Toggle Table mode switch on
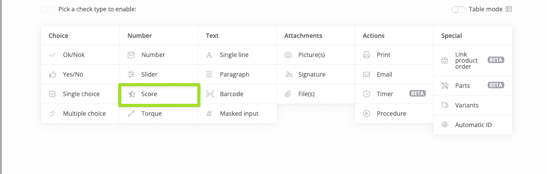 click(459, 9)
